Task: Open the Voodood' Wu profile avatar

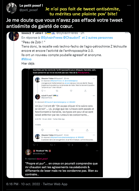Action: point(28,152)
